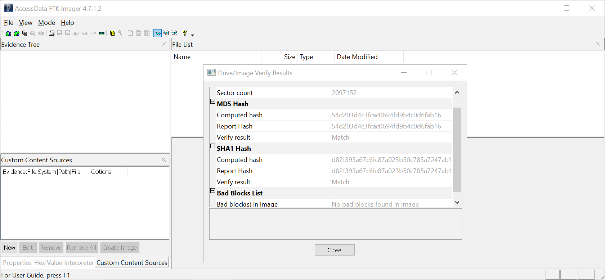Click Add All Attached Devices icon
The width and height of the screenshot is (605, 280).
(x=17, y=33)
